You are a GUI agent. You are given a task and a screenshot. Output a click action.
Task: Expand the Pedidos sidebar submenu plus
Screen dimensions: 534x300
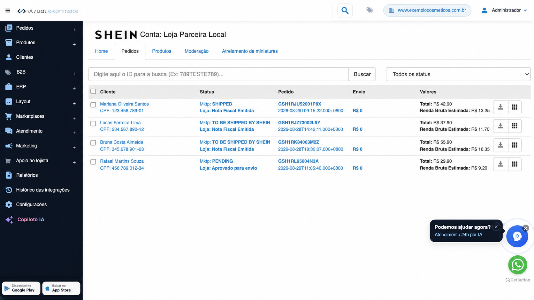pyautogui.click(x=74, y=30)
